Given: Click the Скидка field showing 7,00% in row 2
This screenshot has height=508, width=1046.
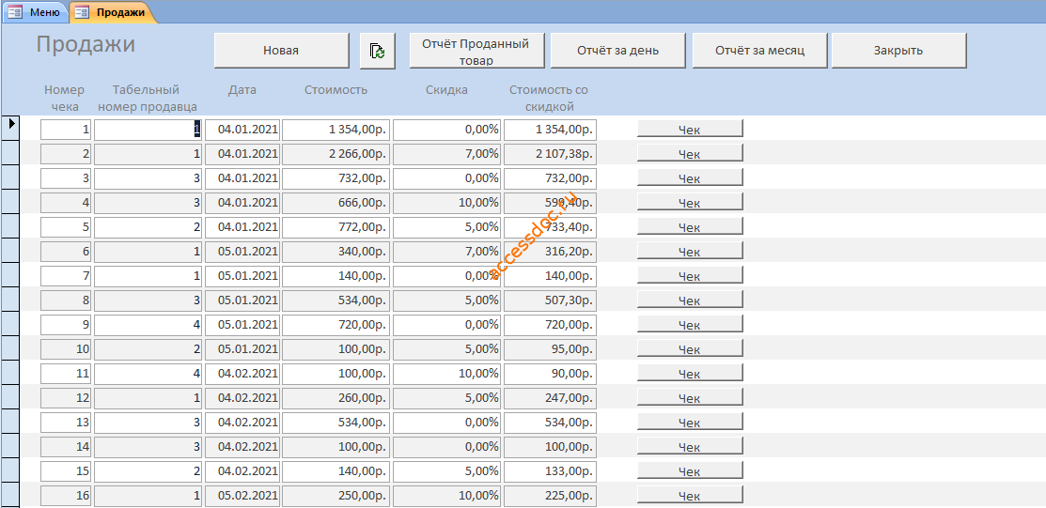Looking at the screenshot, I should (447, 153).
